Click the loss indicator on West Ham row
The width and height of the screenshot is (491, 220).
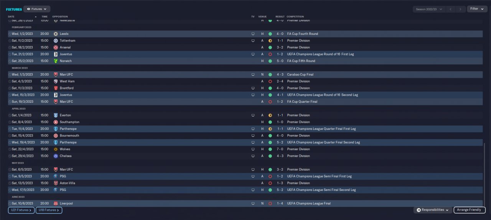270,81
